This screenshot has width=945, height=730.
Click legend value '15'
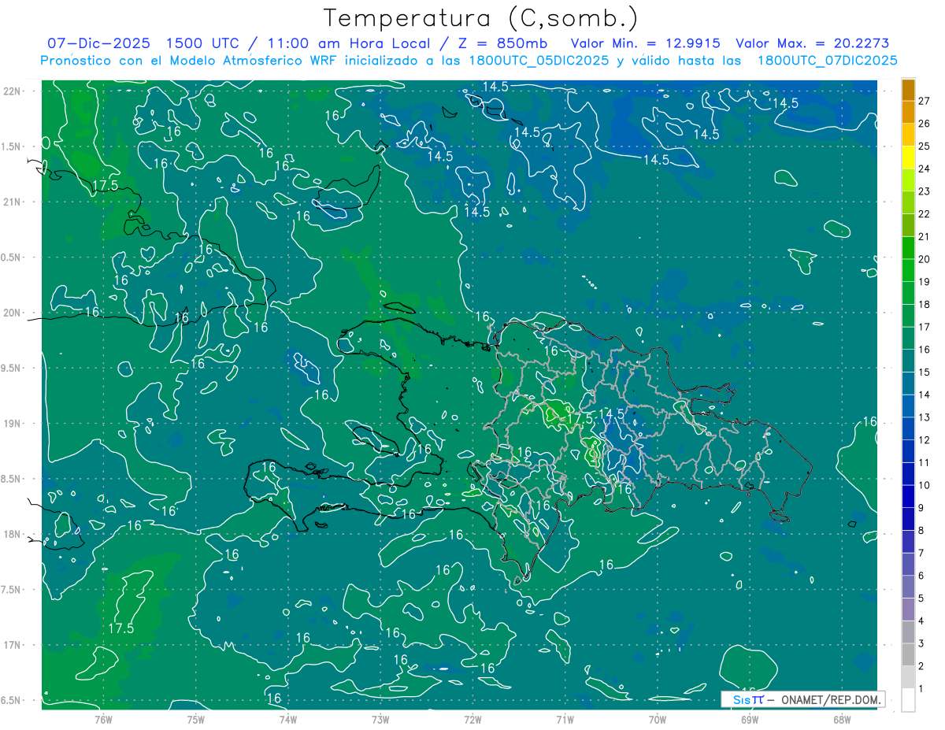tap(924, 372)
